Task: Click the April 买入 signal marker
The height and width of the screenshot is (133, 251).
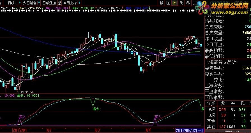Action: [x=158, y=117]
